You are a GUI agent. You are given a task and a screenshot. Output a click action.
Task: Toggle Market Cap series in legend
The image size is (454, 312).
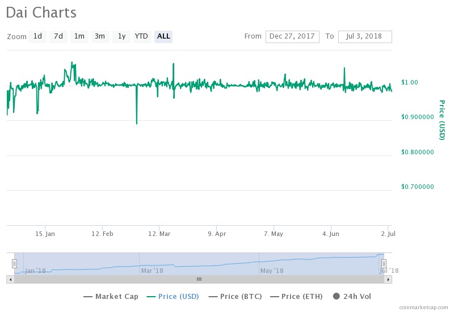tap(111, 296)
